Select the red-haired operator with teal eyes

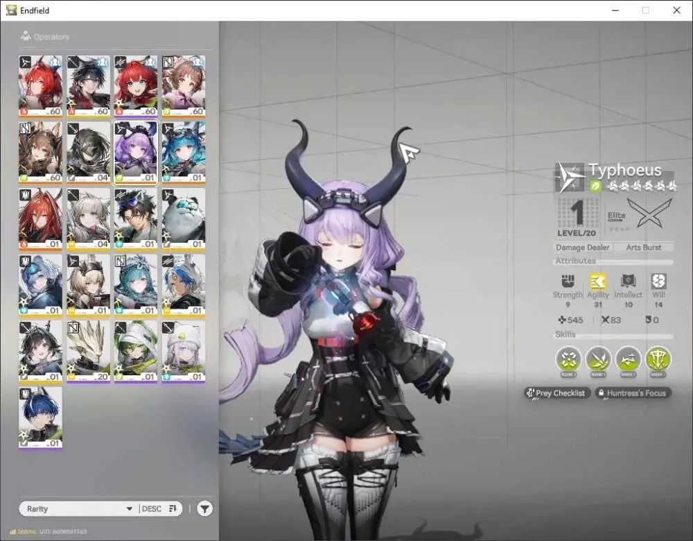click(x=136, y=86)
